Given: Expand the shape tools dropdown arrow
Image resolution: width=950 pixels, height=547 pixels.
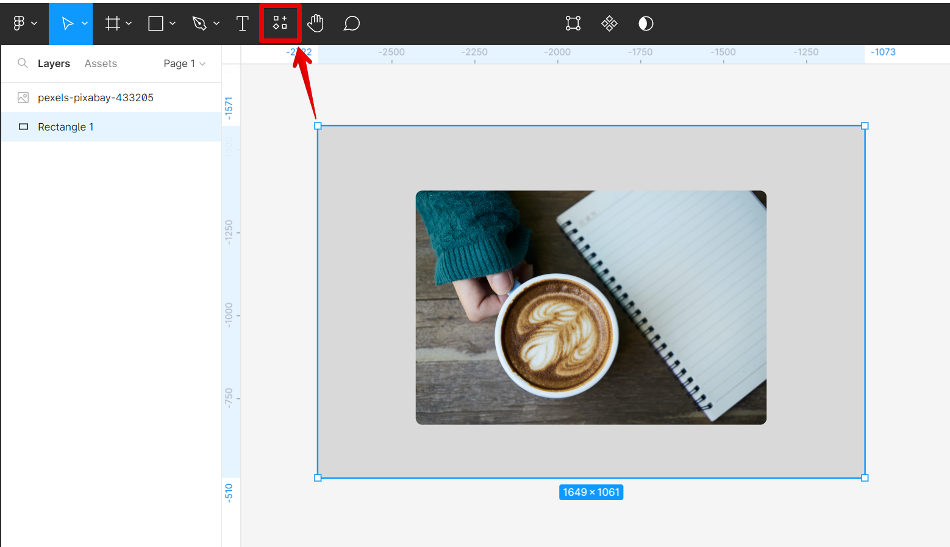Looking at the screenshot, I should [x=173, y=23].
